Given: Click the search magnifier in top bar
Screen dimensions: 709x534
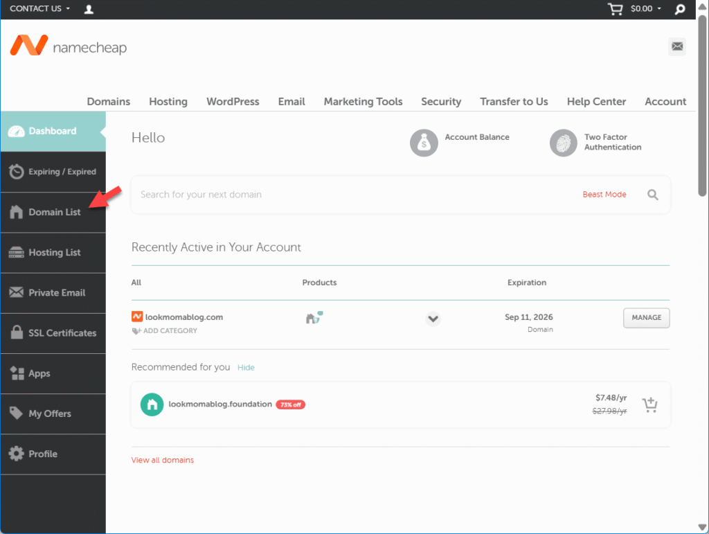Looking at the screenshot, I should [x=680, y=9].
